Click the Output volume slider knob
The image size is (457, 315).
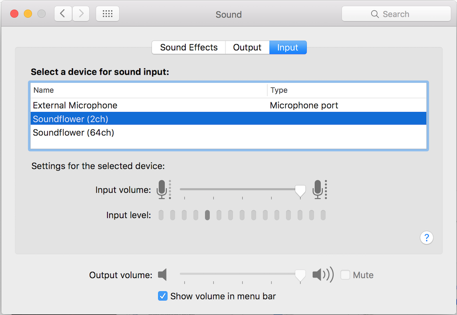(x=300, y=275)
